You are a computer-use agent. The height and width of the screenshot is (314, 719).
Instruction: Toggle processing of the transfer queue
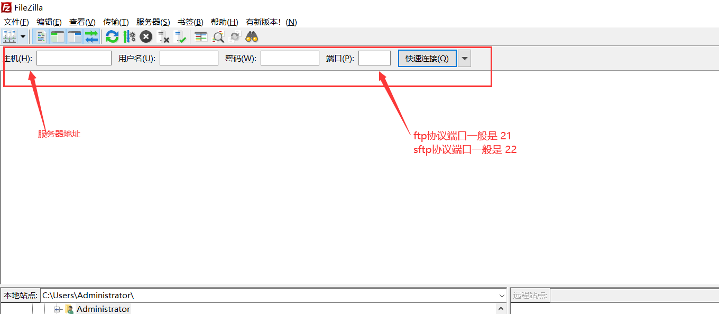(129, 36)
